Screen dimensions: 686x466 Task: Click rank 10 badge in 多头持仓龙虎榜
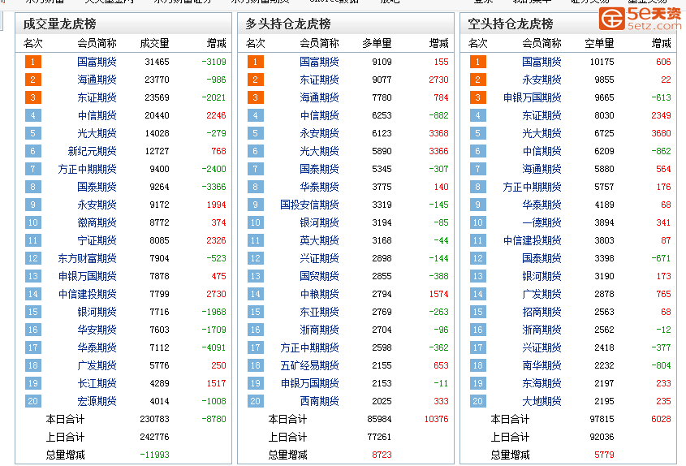[x=256, y=222]
